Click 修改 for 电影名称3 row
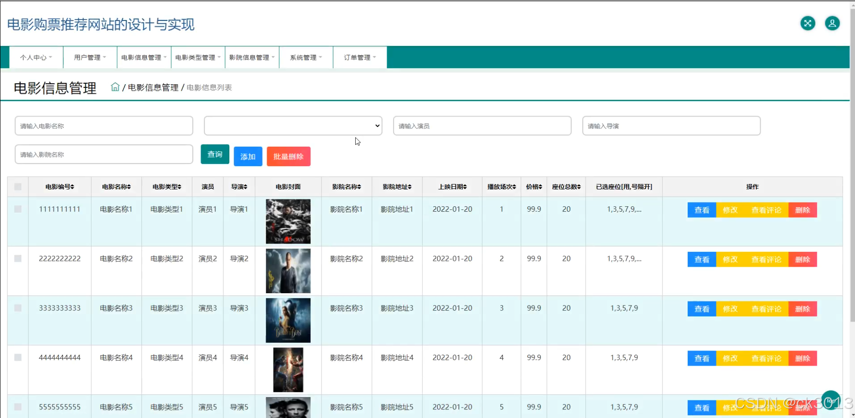Screen dimensions: 855x418 (x=730, y=309)
